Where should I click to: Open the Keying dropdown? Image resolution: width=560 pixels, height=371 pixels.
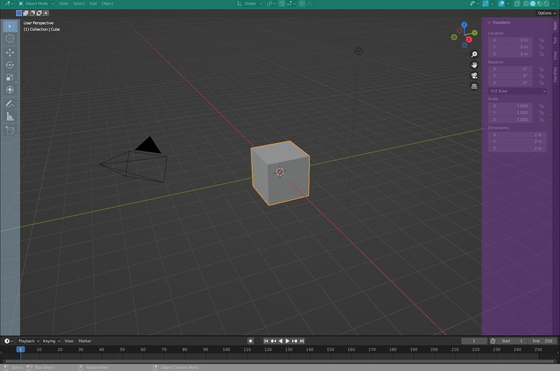click(x=51, y=341)
